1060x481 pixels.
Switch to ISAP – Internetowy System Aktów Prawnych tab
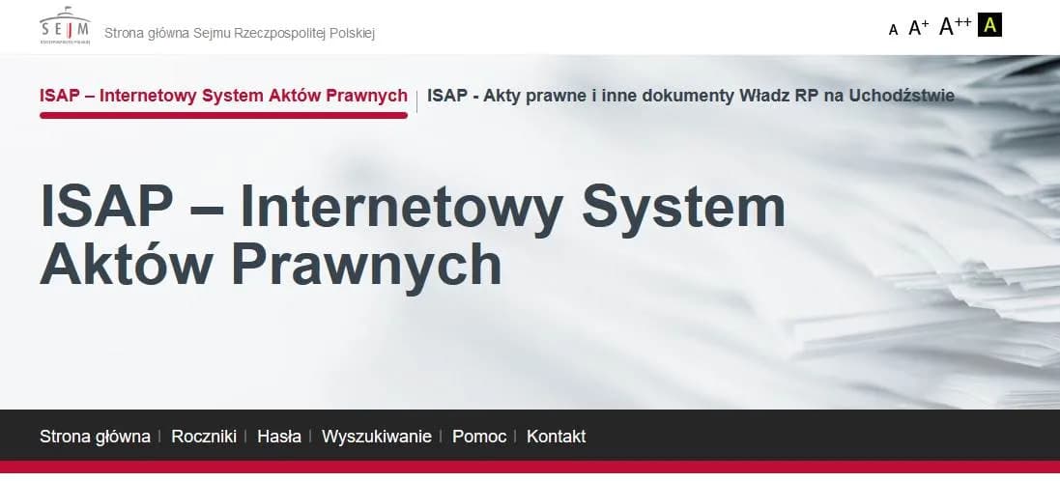click(x=223, y=96)
